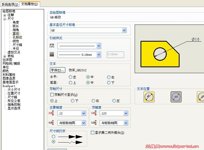Click the primary tolerance precision icon
Viewport: 204px width, 150px height.
pos(51,123)
